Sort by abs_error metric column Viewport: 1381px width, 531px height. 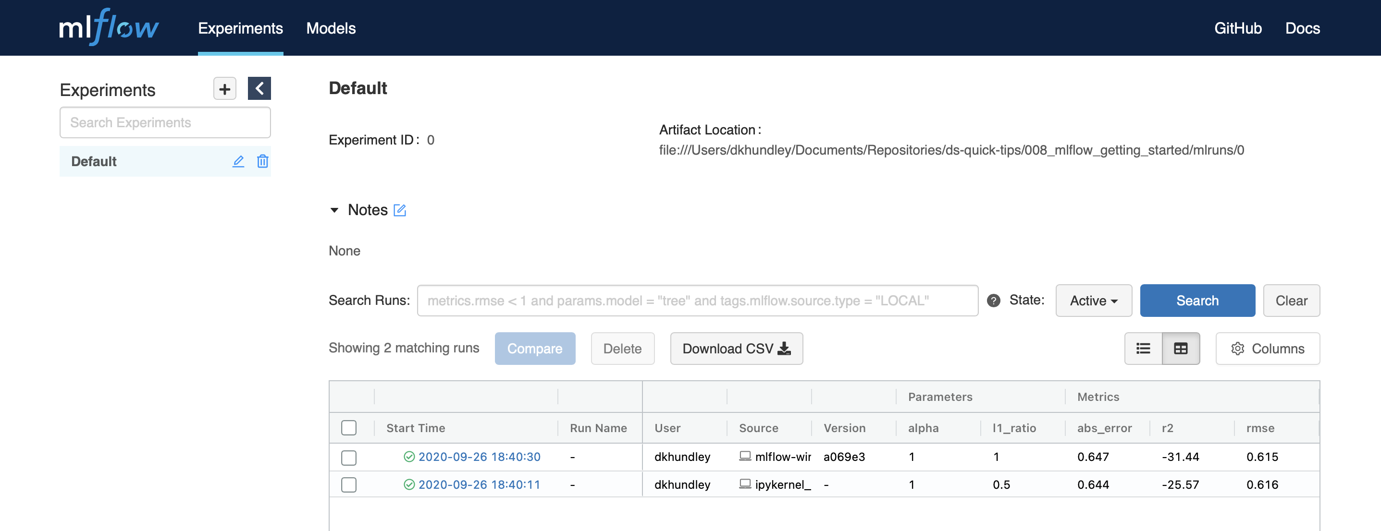(1104, 428)
